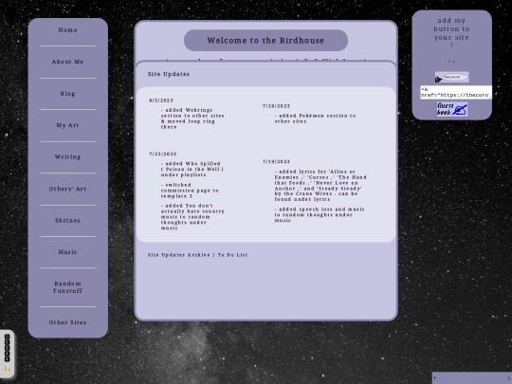The width and height of the screenshot is (512, 384).
Task: Open the Site Updates Archive link
Action: [179, 255]
